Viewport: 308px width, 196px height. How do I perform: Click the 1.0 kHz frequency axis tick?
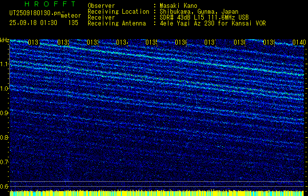click(4, 88)
